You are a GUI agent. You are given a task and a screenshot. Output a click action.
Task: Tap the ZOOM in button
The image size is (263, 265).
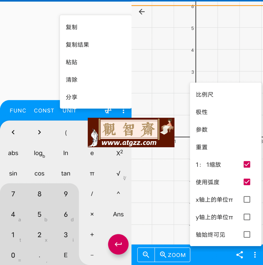(173, 255)
